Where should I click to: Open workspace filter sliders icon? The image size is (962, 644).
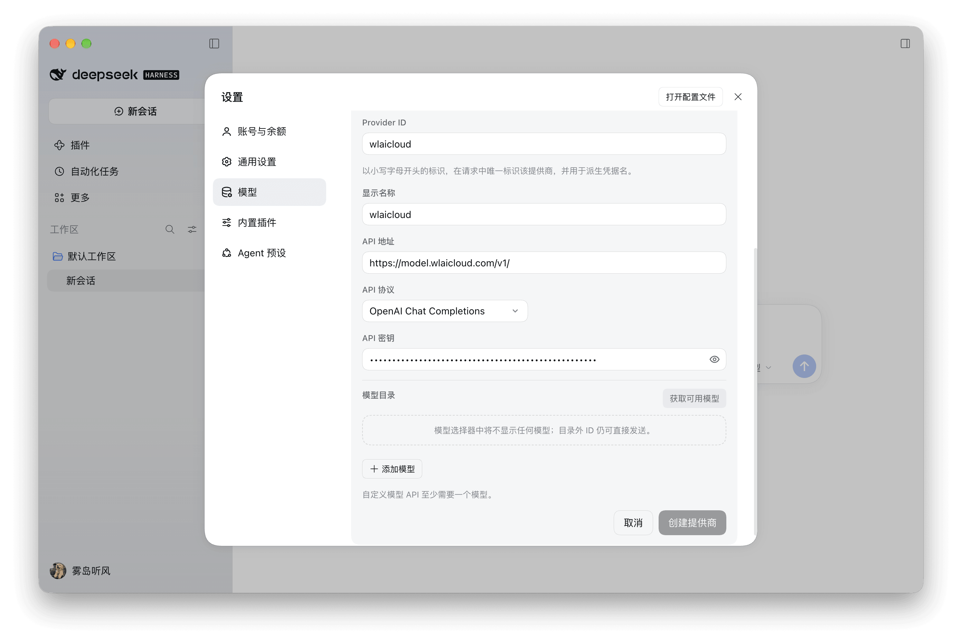(x=192, y=229)
